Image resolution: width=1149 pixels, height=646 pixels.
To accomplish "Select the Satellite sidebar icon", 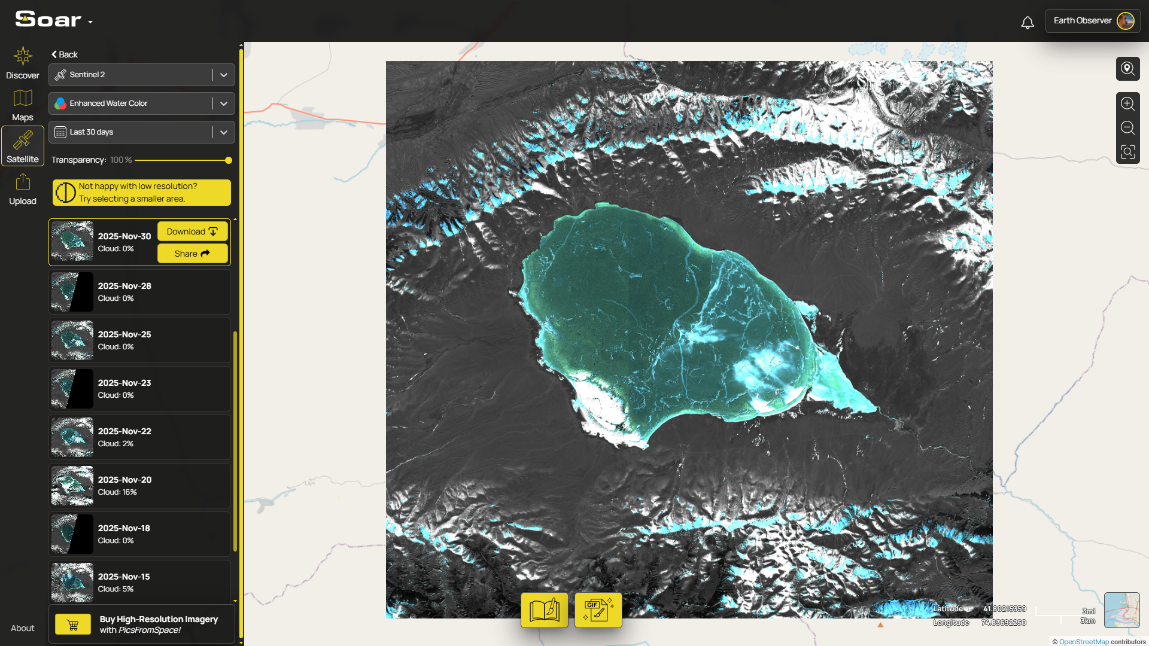I will coord(23,145).
